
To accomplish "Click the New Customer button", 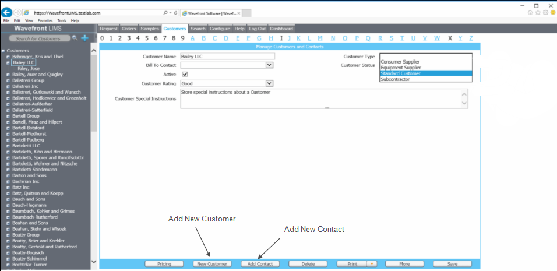I will pos(212,264).
